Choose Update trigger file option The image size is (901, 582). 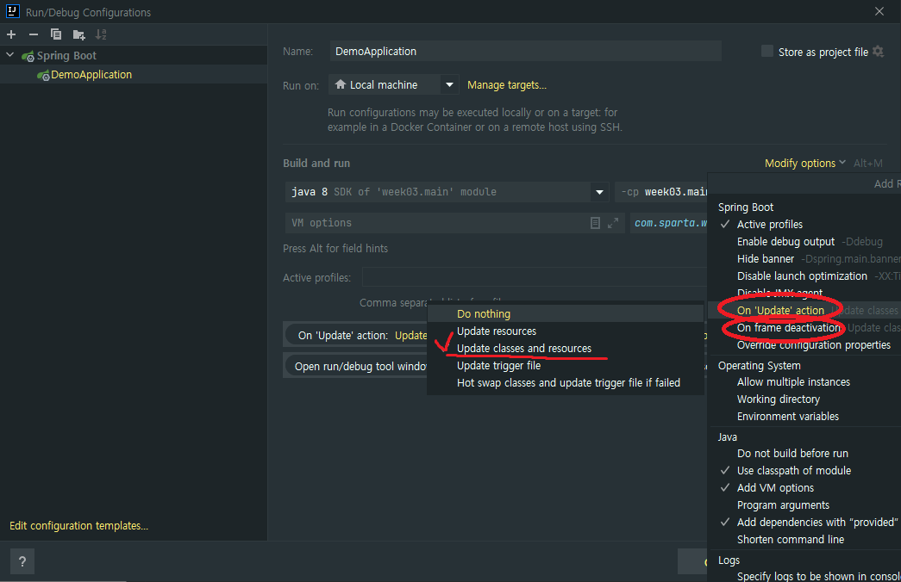click(566, 366)
